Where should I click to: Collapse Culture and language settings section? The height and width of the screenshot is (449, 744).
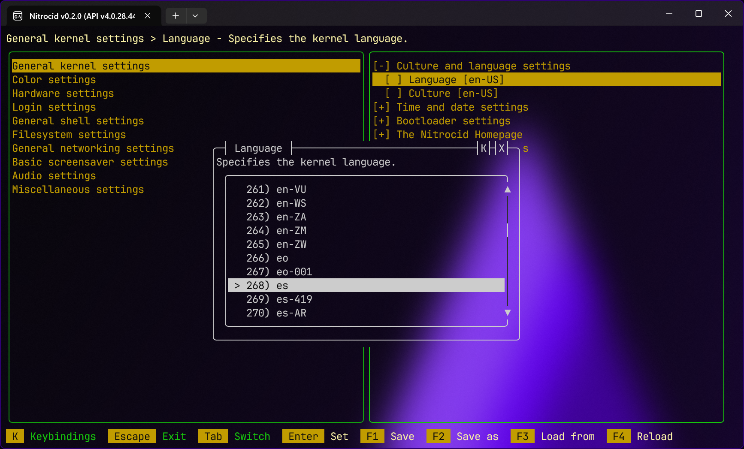pos(381,66)
